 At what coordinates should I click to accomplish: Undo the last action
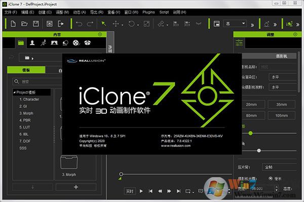pos(79,24)
